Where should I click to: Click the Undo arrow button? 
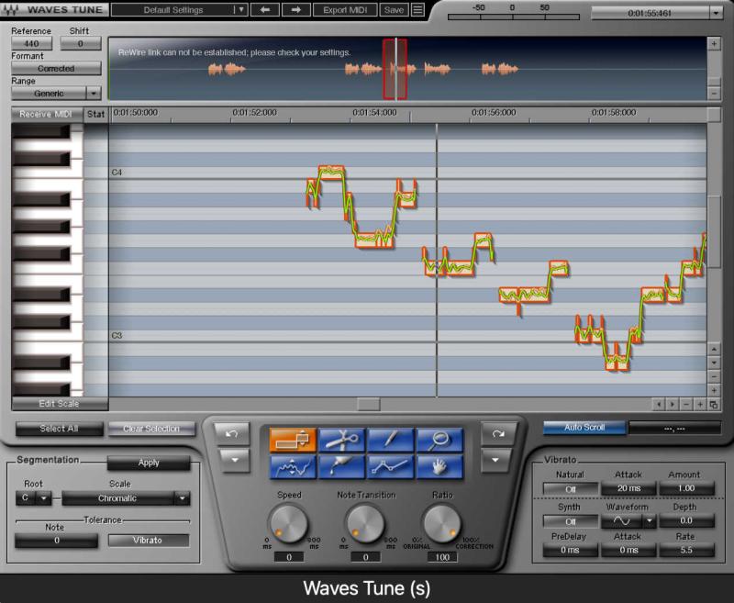[232, 433]
